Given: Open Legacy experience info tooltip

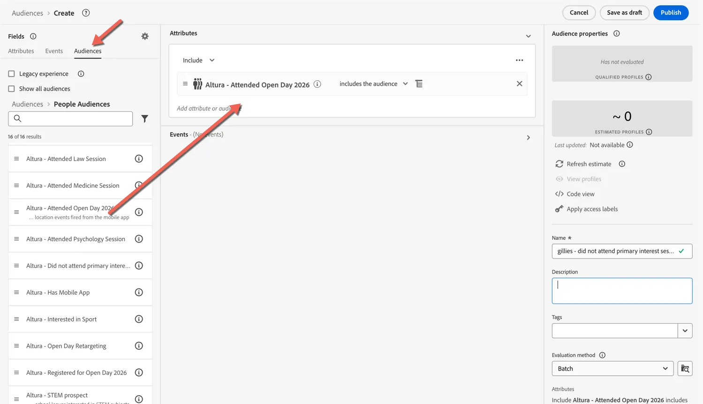Looking at the screenshot, I should pos(81,74).
